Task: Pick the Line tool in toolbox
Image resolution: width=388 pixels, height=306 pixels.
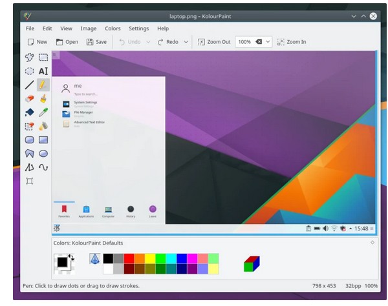Action: click(x=30, y=85)
